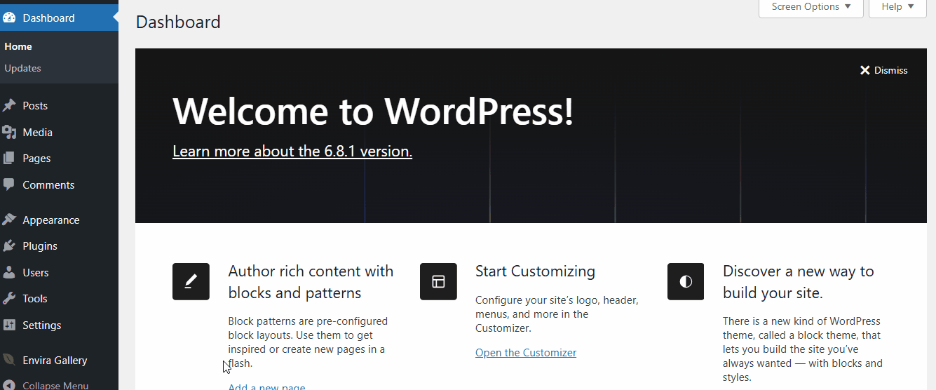Open the Settings menu item
Viewport: 936px width, 390px height.
click(x=41, y=325)
